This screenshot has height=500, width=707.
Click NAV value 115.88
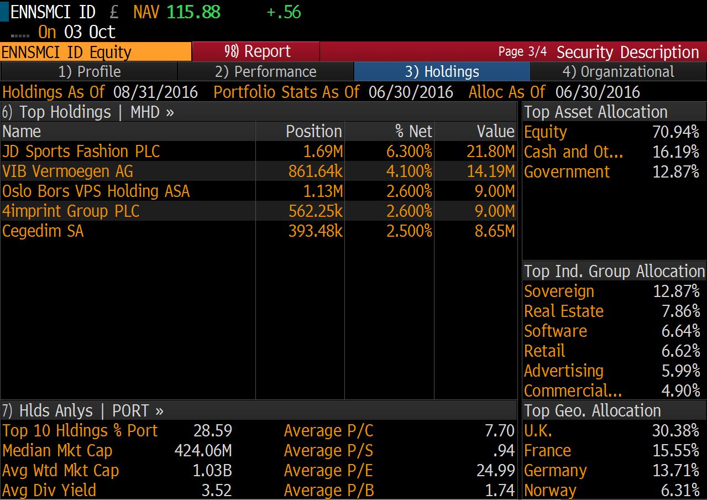coord(193,12)
